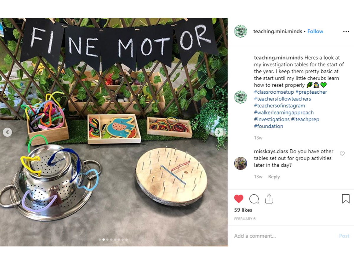Open the #walkerlearningapproach hashtag
354x265 pixels.
[284, 112]
